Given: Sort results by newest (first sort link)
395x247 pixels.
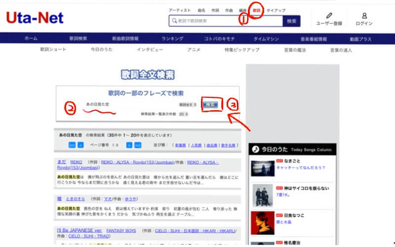Looking at the screenshot, I should [x=180, y=145].
